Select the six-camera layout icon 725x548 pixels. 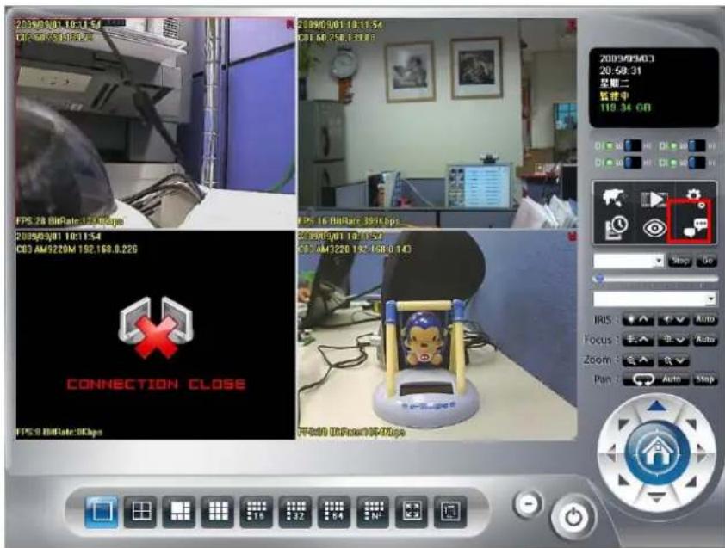(179, 512)
